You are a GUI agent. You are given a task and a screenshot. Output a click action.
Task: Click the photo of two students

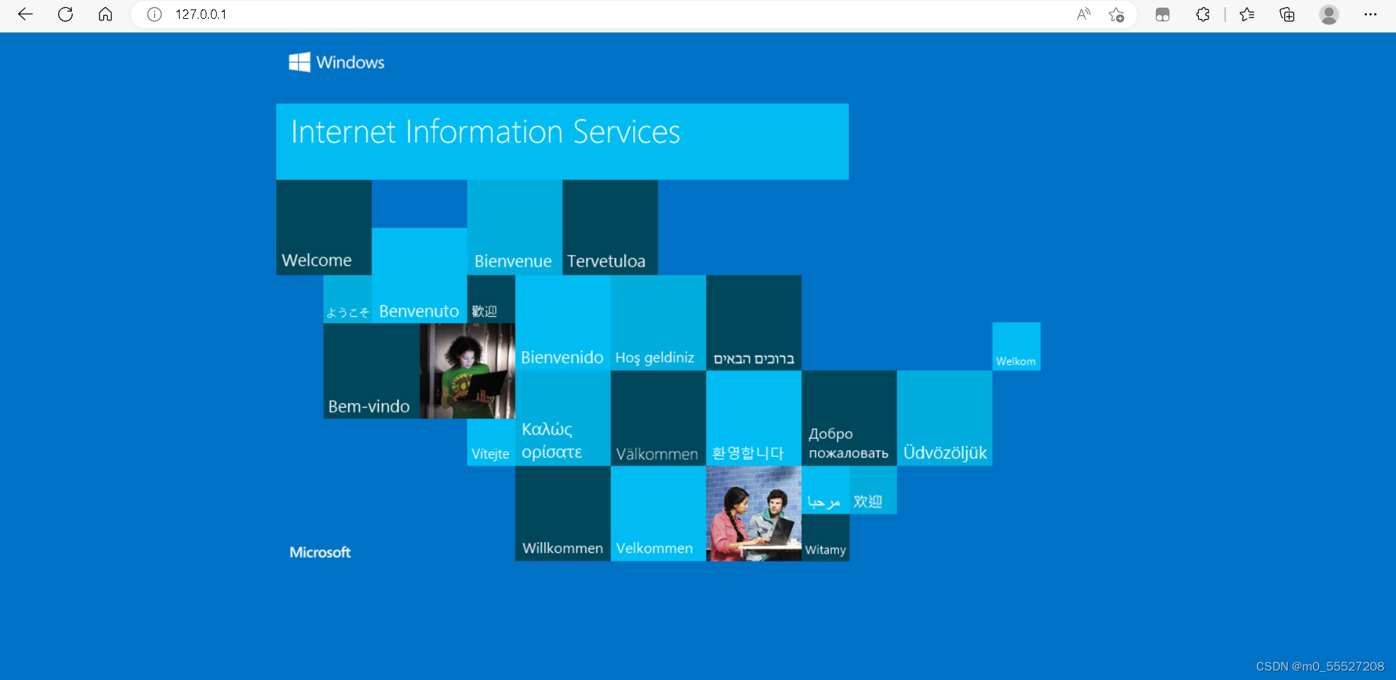[x=754, y=514]
